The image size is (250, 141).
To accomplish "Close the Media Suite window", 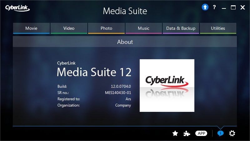I will click(x=243, y=7).
